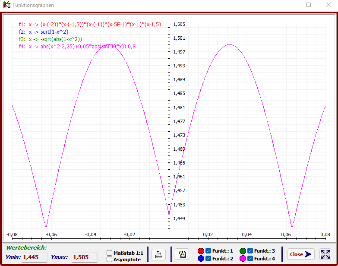Disable the Funkt.: 3 checkbox
338x266 pixels.
(x=250, y=251)
